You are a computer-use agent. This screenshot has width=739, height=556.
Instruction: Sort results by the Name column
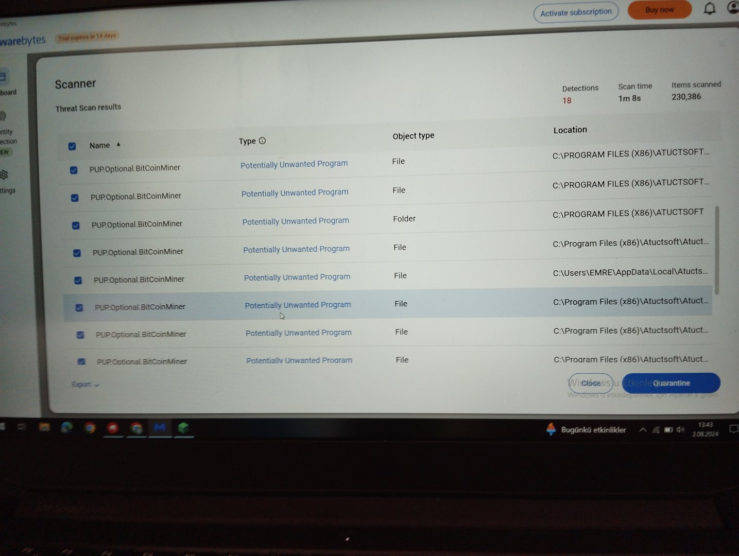pos(99,146)
